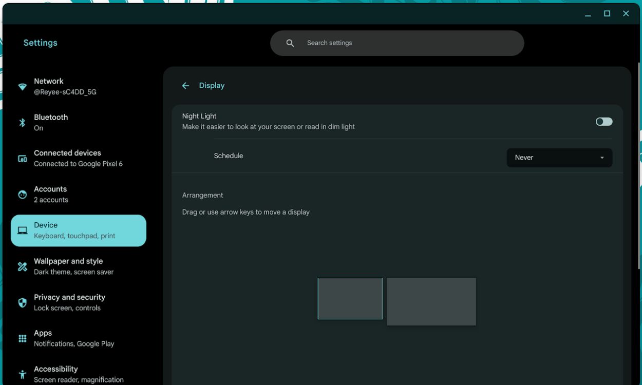
Task: Enable the Night Light toggle
Action: pyautogui.click(x=604, y=121)
